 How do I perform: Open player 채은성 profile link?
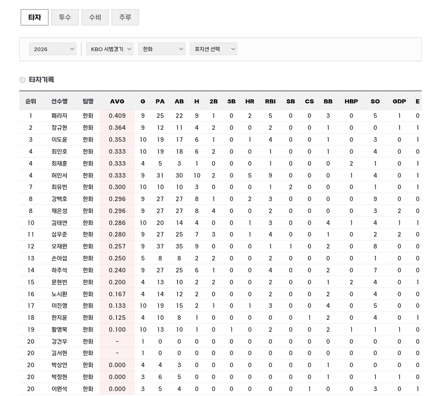(59, 211)
